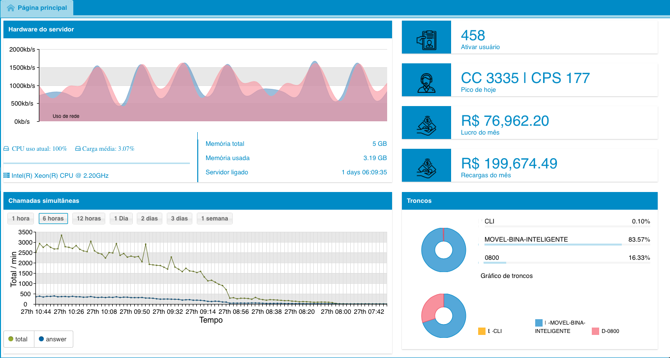Click the 1 days 06:09:35 uptime value
Viewport: 670px width, 358px height.
point(364,172)
